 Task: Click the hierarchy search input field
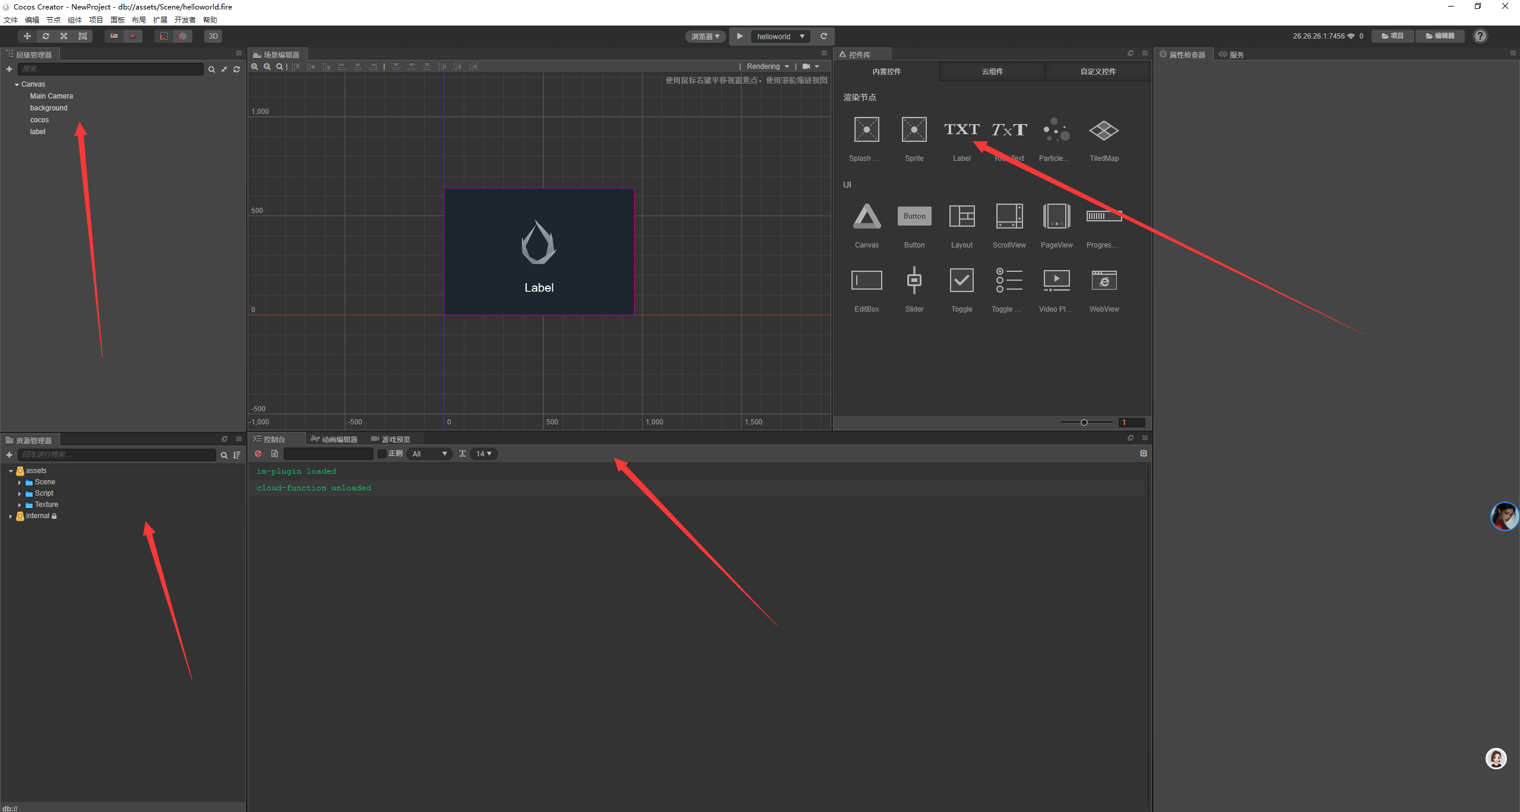point(110,69)
